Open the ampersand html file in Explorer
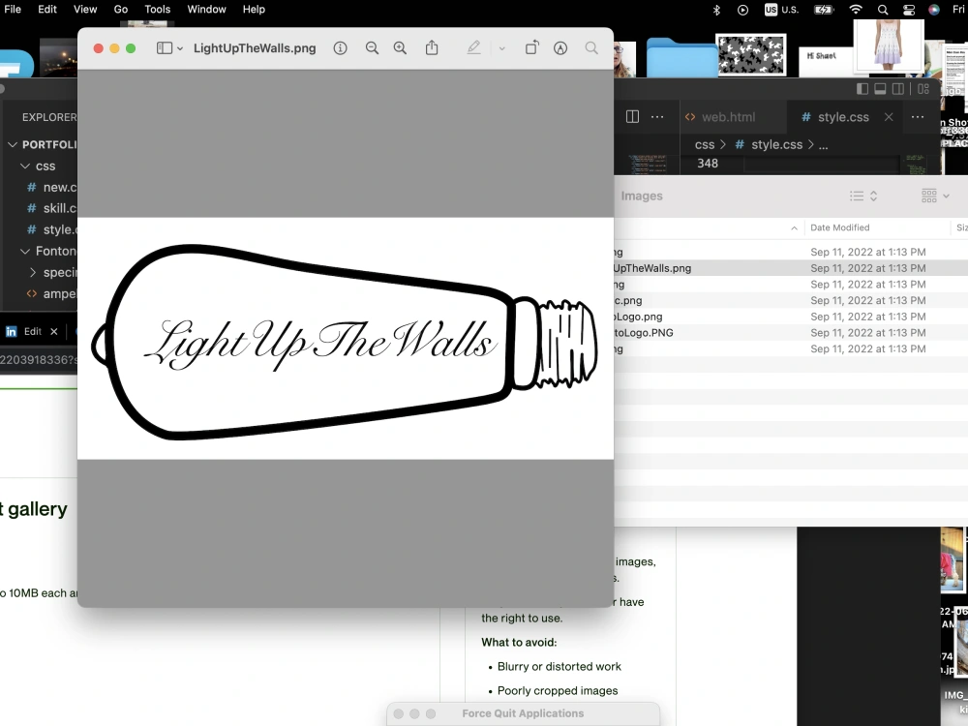 52,293
